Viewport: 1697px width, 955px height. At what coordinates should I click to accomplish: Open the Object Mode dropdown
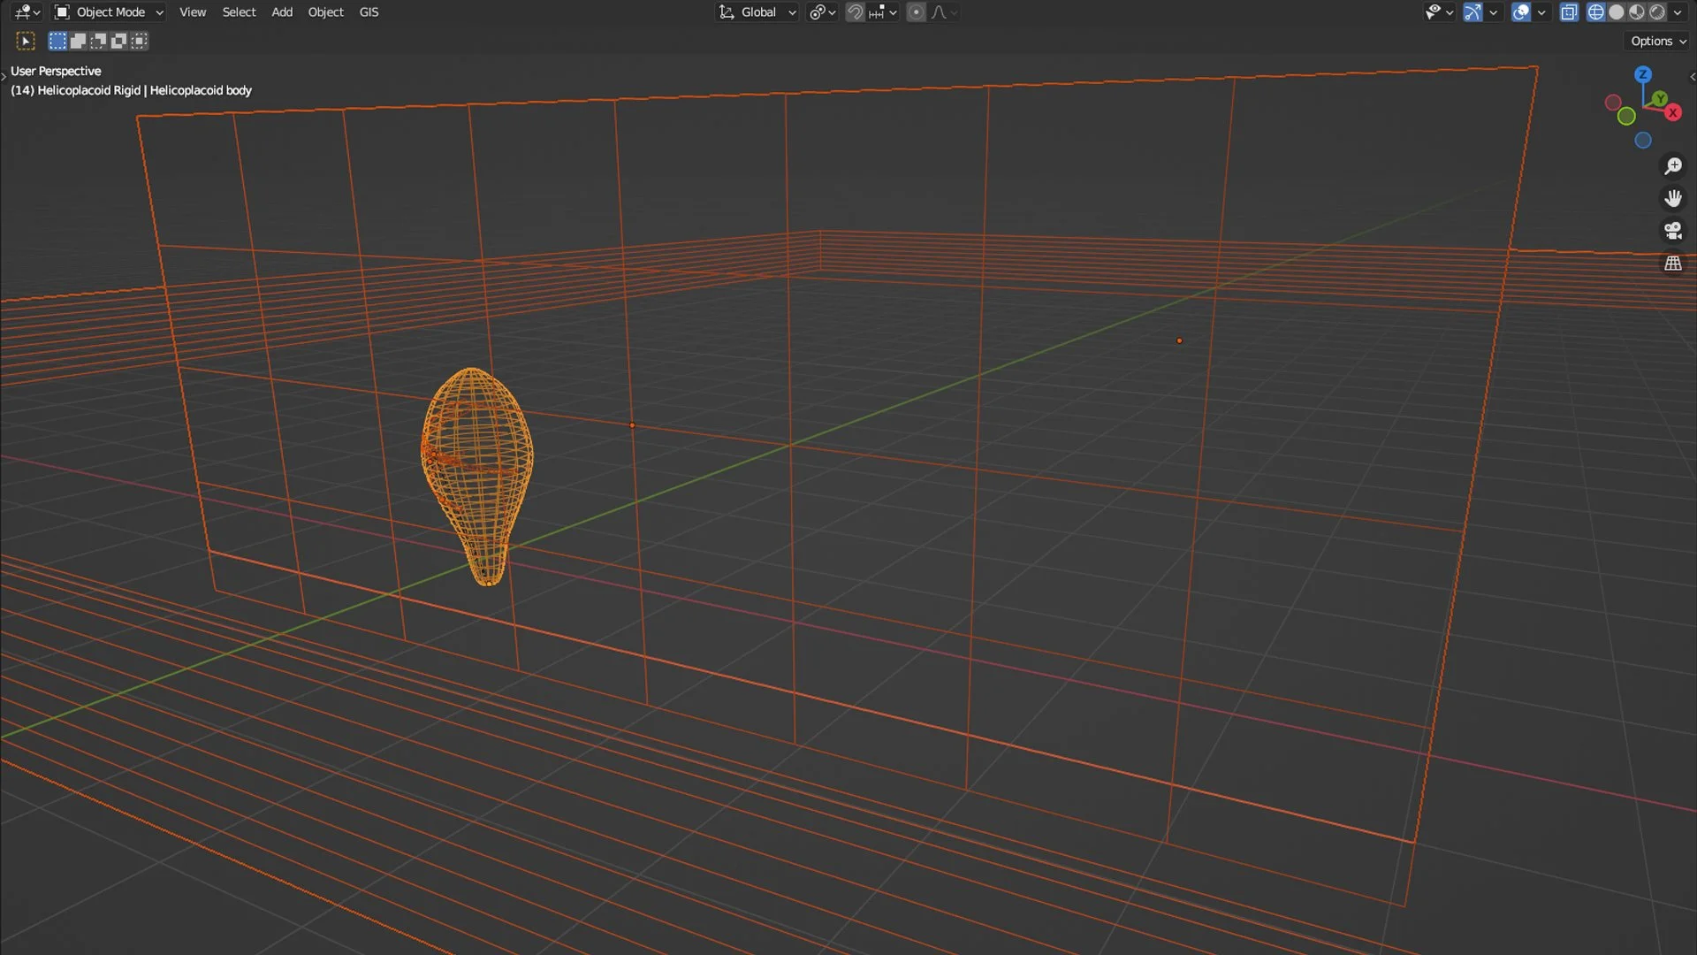110,12
